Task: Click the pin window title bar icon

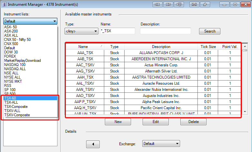Action: tap(205, 4)
